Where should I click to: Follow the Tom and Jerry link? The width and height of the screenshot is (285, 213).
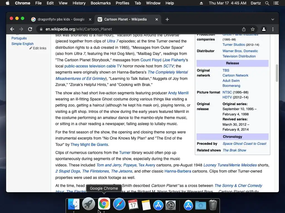tap(109, 165)
